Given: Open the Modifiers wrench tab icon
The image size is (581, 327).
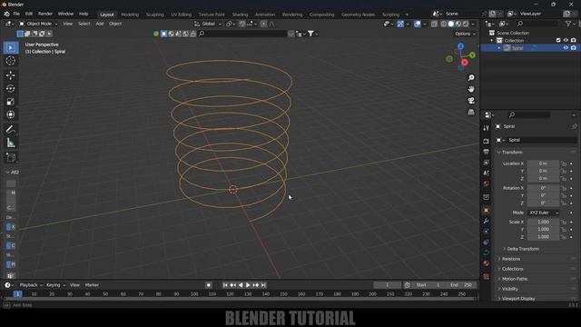Looking at the screenshot, I should pos(487,221).
